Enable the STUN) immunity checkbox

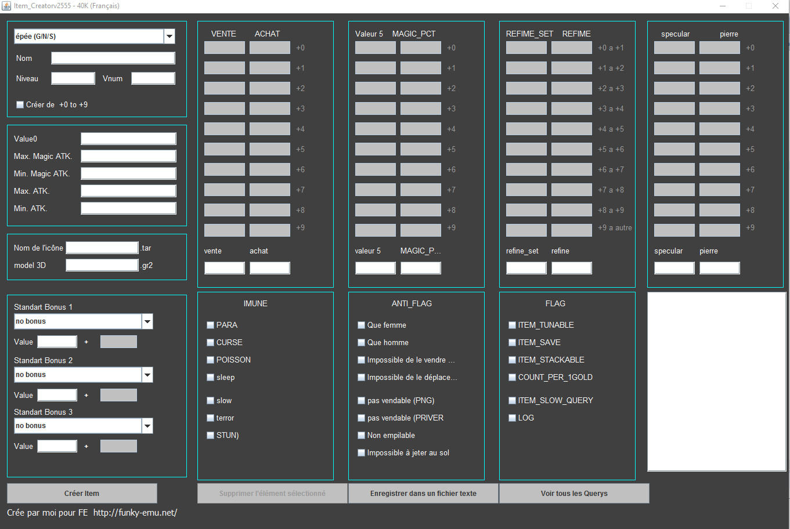pyautogui.click(x=211, y=436)
